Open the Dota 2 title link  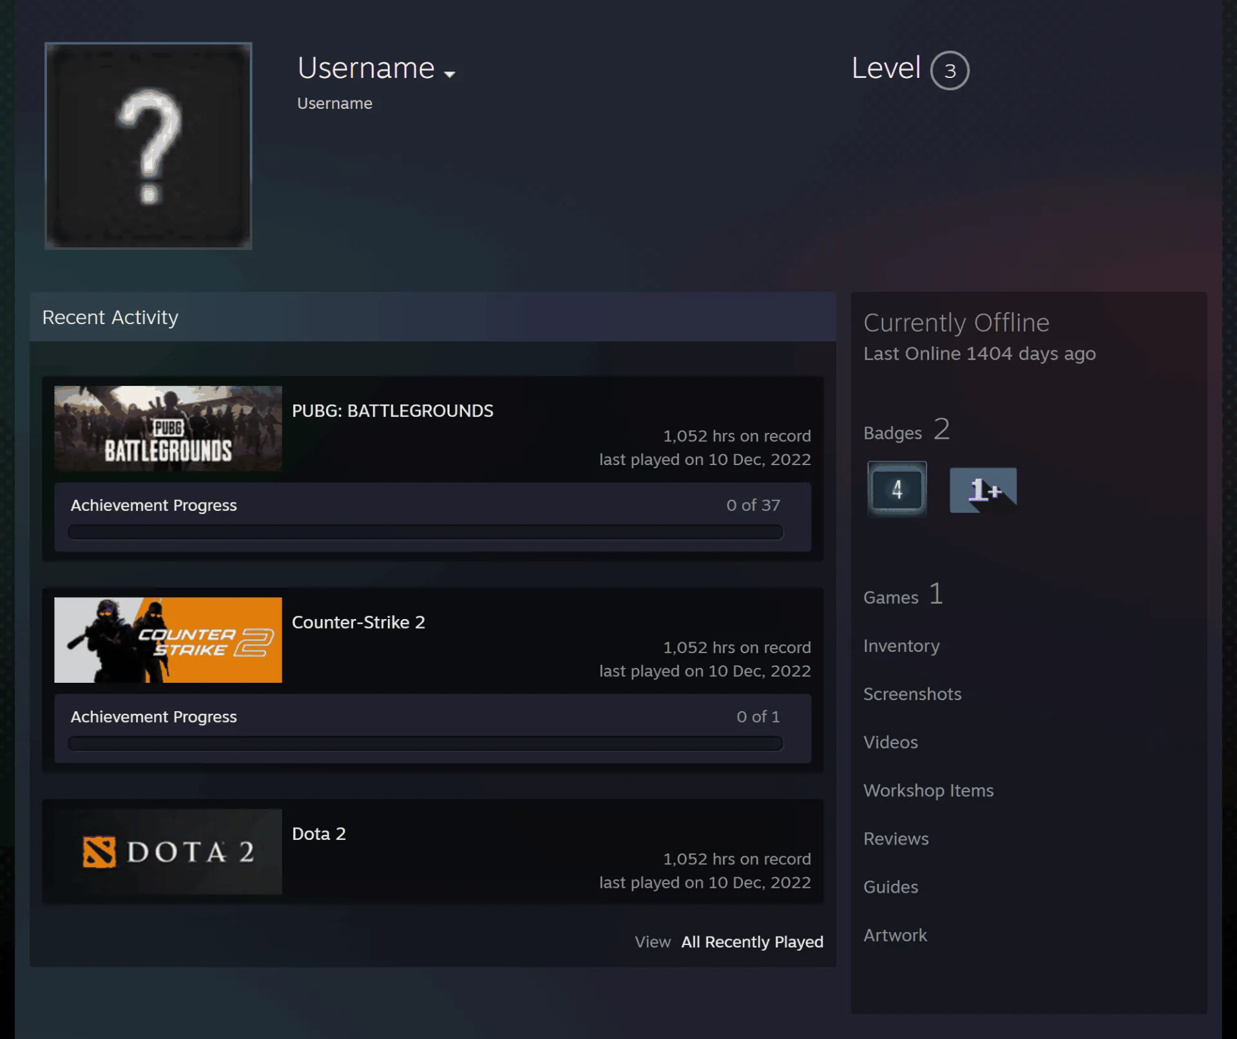[319, 834]
